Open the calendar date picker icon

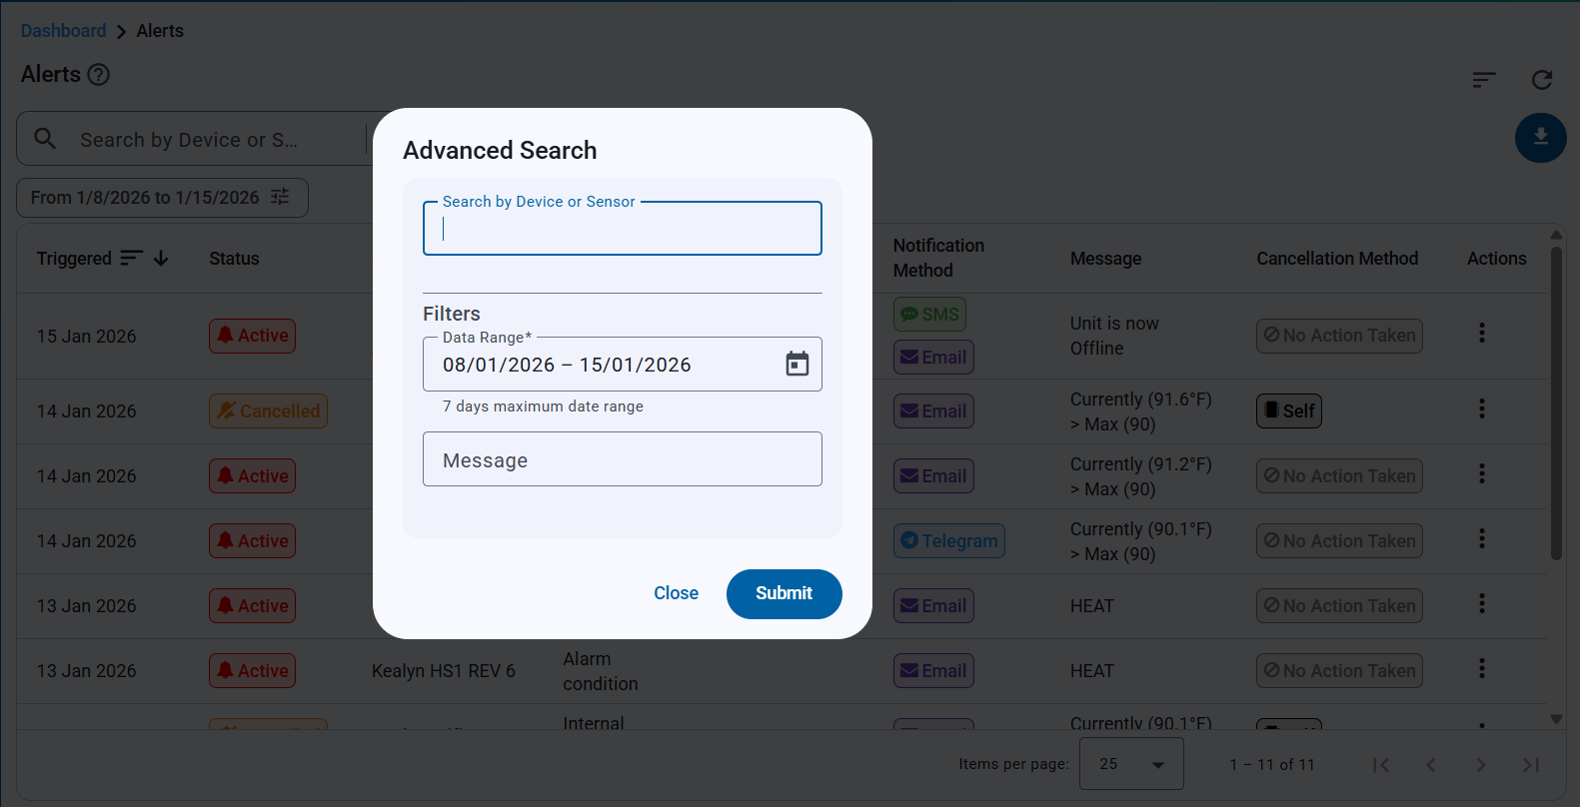tap(796, 364)
